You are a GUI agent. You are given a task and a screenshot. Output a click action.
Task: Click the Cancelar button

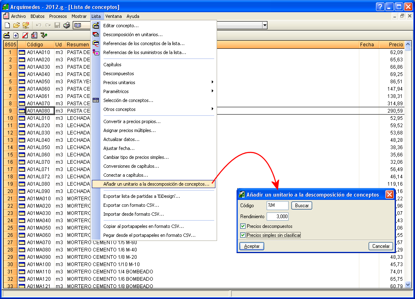(381, 246)
